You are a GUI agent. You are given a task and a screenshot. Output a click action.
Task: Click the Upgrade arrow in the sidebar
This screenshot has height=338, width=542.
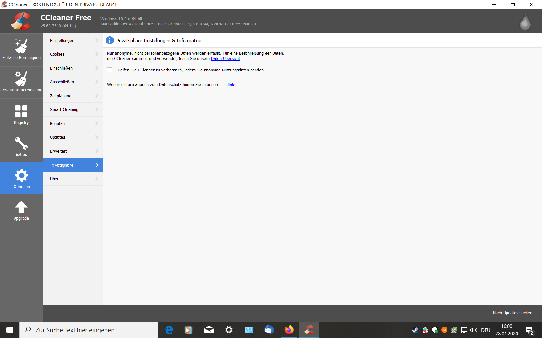point(21,210)
